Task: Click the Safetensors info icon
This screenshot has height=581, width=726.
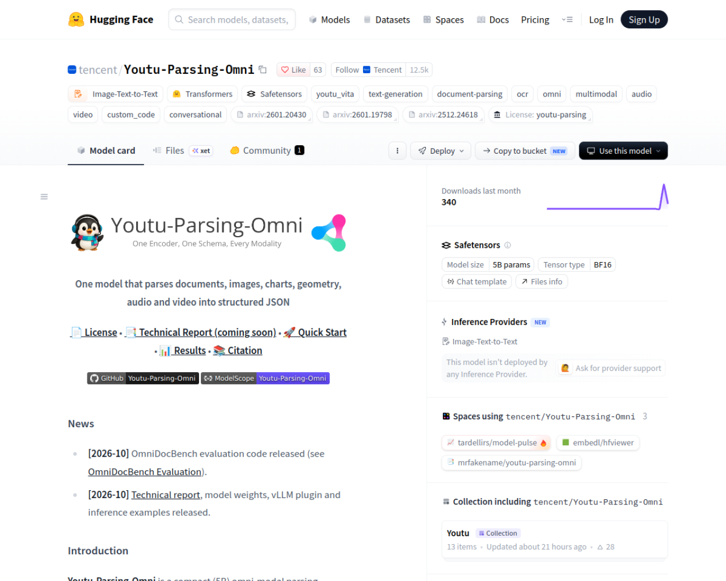Action: pos(508,245)
